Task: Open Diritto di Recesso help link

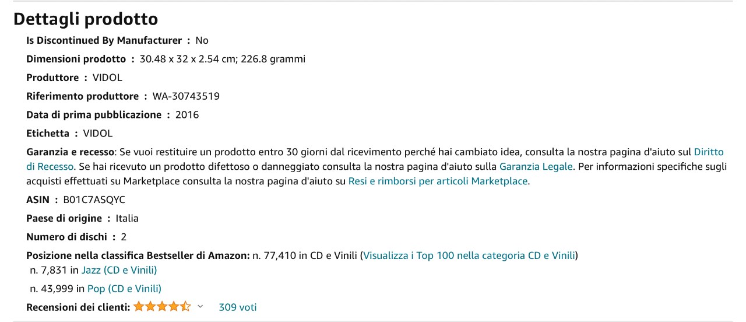Action: point(375,159)
